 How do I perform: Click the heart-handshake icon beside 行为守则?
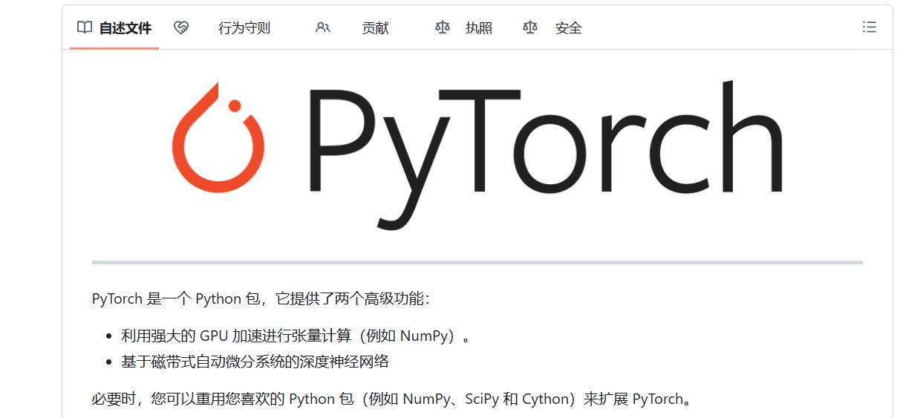click(x=181, y=27)
